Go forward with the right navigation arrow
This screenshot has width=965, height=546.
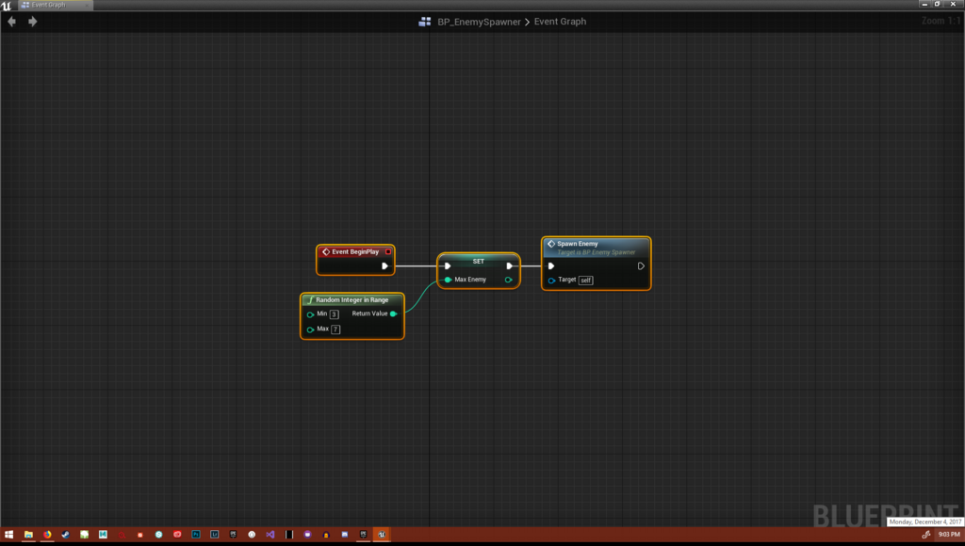point(33,22)
